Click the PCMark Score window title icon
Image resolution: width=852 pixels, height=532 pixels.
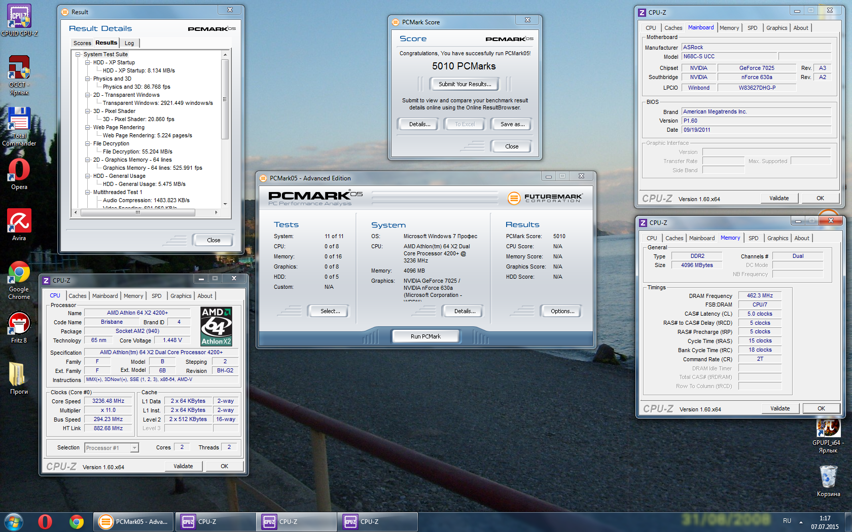(396, 22)
